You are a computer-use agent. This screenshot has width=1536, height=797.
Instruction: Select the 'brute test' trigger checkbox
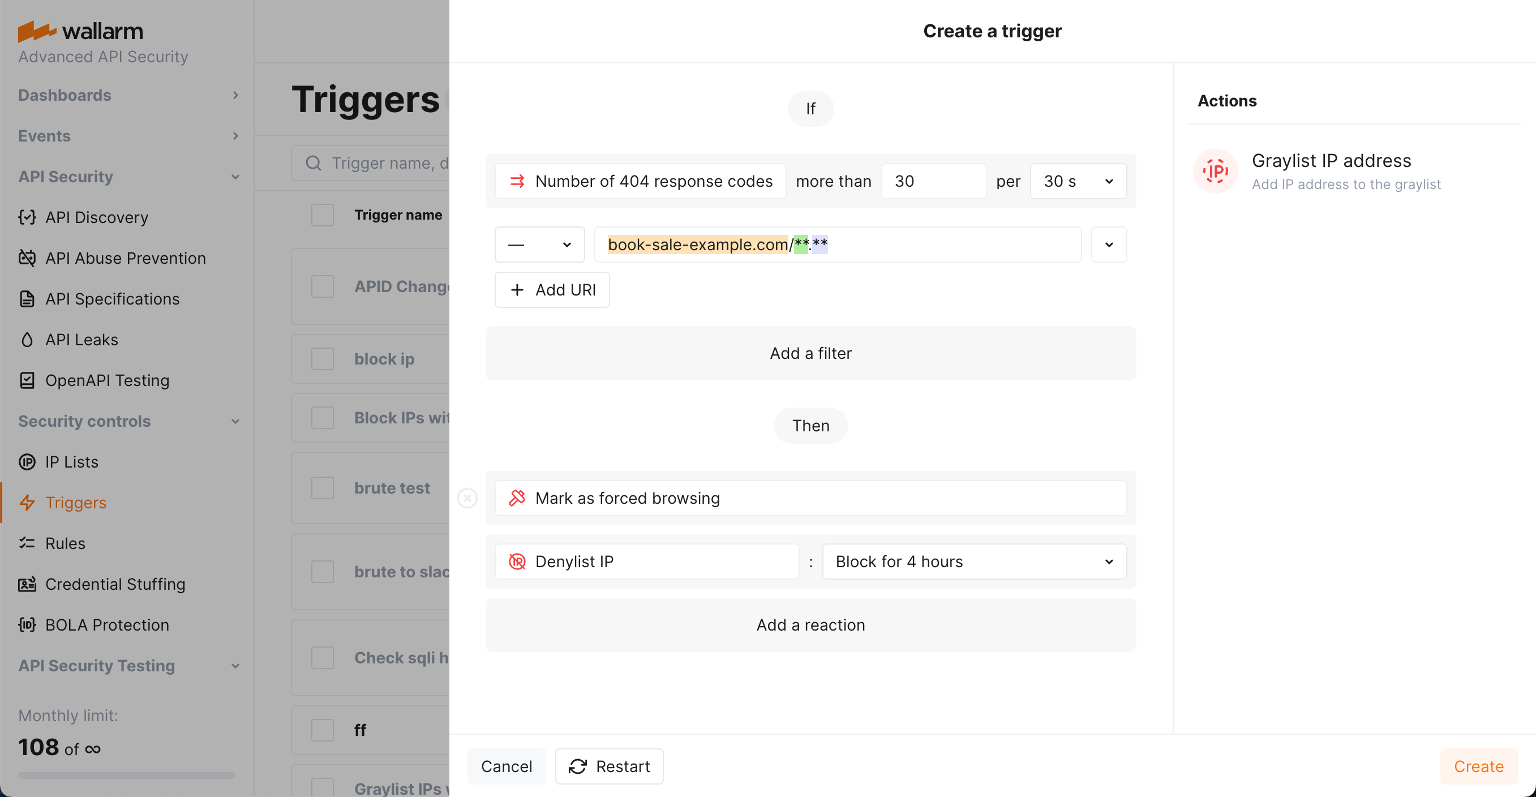[x=322, y=487]
